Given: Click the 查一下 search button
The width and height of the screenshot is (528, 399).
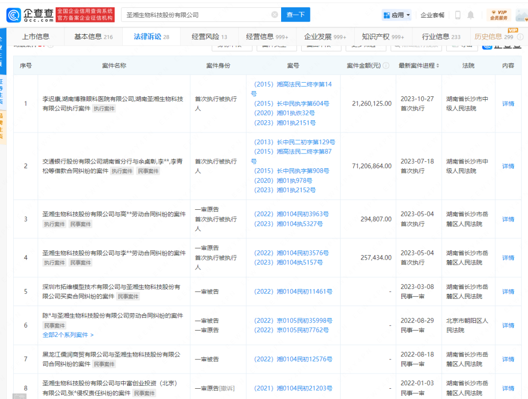Looking at the screenshot, I should [295, 15].
